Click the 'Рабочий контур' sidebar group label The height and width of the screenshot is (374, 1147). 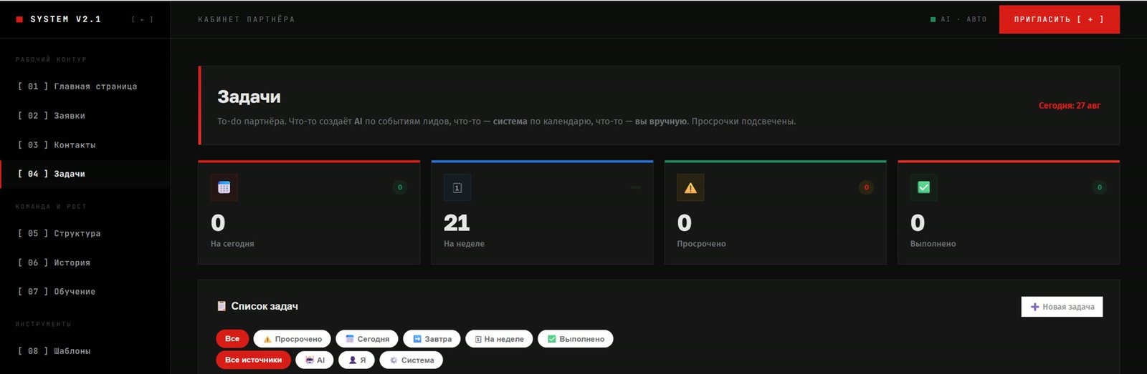[x=51, y=59]
